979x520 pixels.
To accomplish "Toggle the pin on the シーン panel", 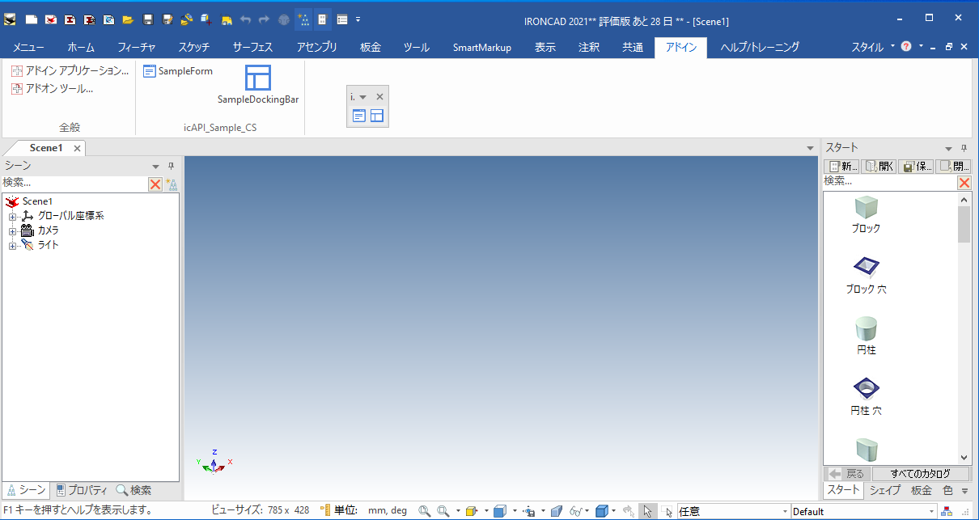I will click(x=171, y=166).
